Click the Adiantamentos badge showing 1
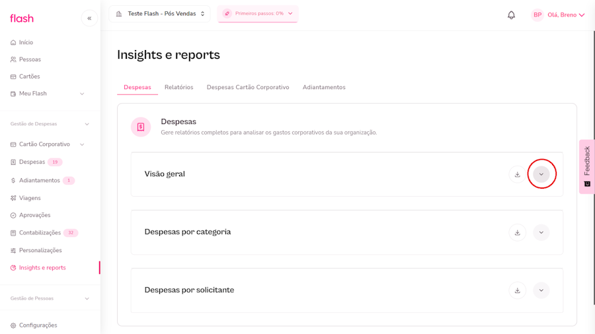Image resolution: width=595 pixels, height=334 pixels. (69, 181)
